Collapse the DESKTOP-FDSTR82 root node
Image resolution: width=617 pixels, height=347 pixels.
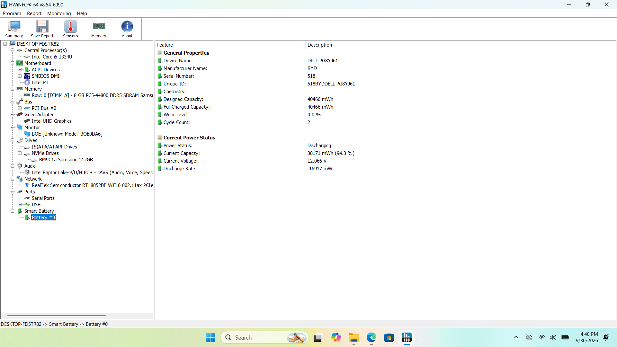[5, 44]
